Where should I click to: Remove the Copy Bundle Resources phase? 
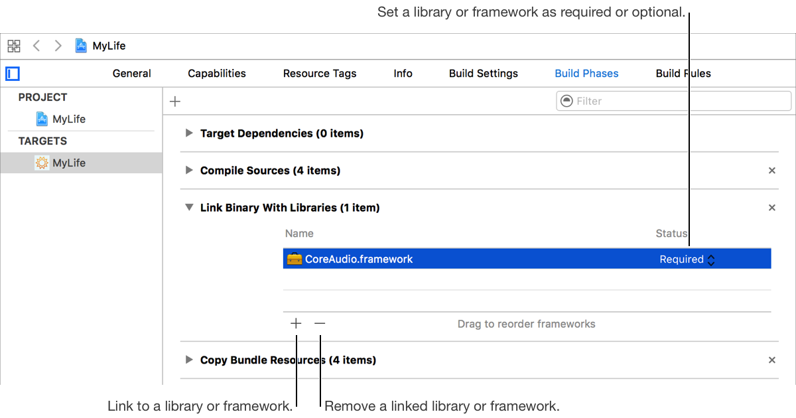771,360
